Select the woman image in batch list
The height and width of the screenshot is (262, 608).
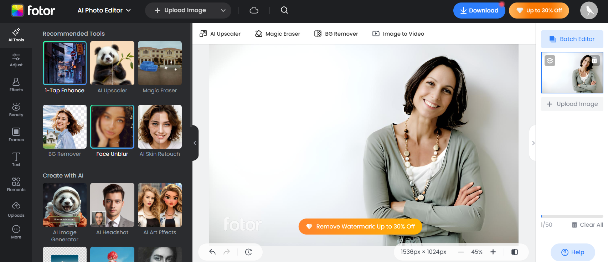[572, 73]
